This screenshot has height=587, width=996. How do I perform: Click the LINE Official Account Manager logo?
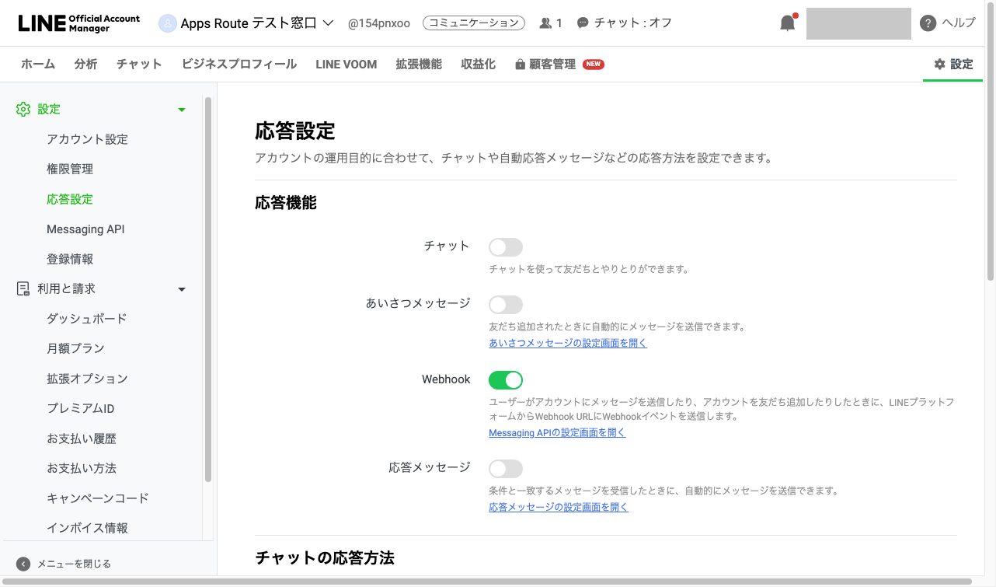79,23
